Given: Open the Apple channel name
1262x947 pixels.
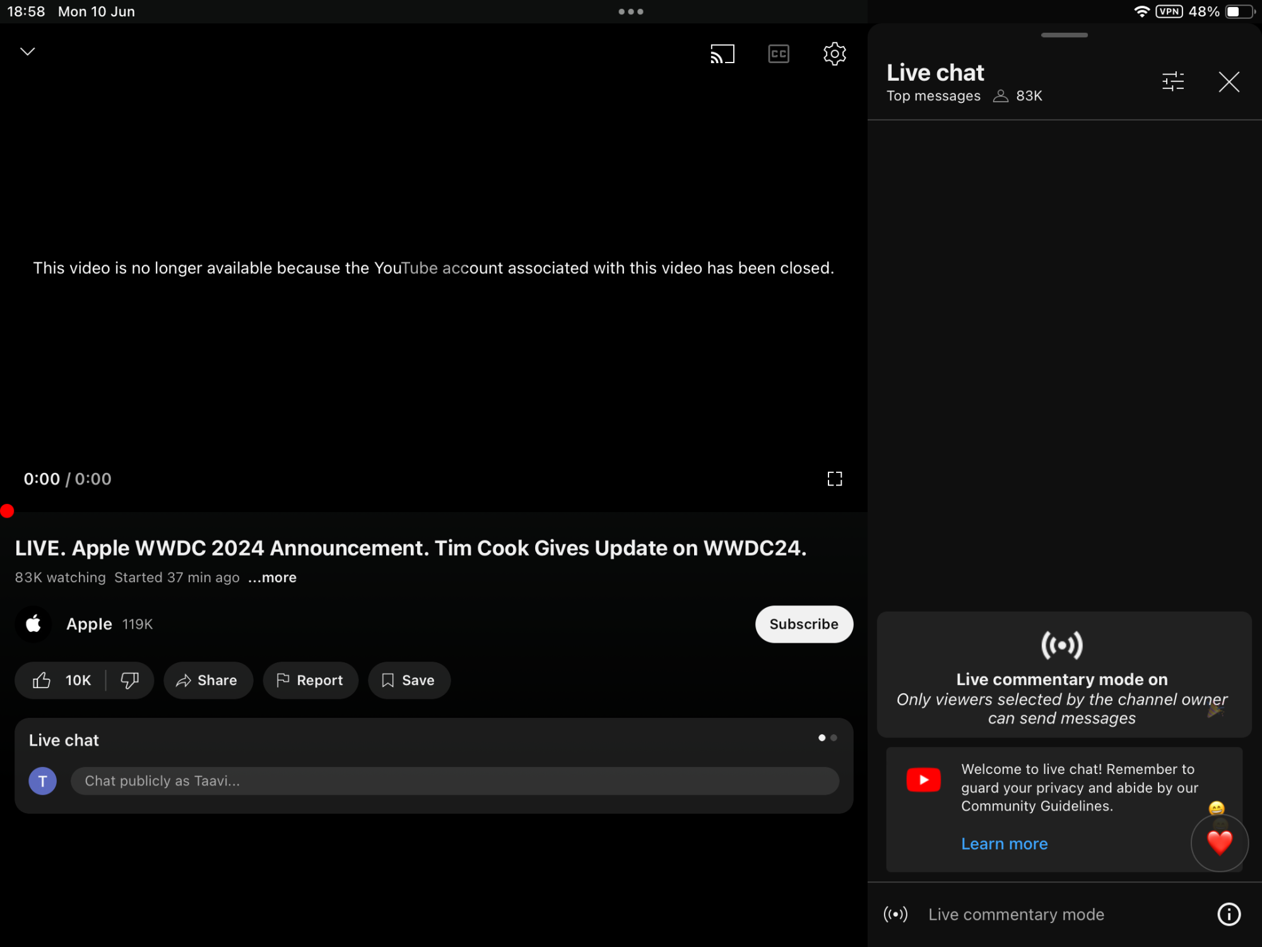Looking at the screenshot, I should [x=89, y=624].
